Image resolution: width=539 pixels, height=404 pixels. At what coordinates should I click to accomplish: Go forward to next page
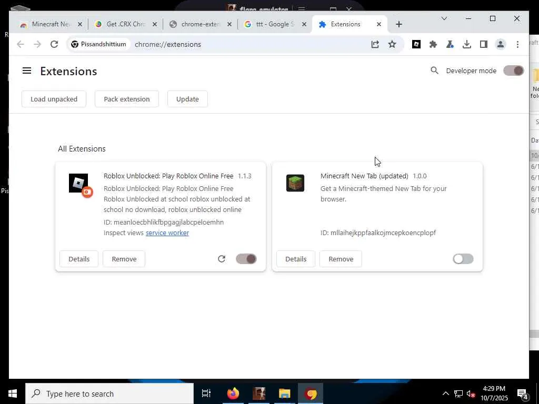(x=37, y=44)
